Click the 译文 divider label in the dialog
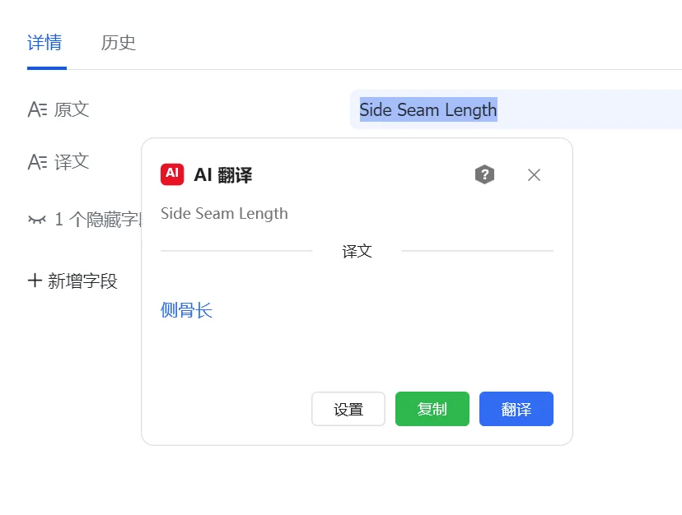Viewport: 682px width, 515px height. point(357,251)
